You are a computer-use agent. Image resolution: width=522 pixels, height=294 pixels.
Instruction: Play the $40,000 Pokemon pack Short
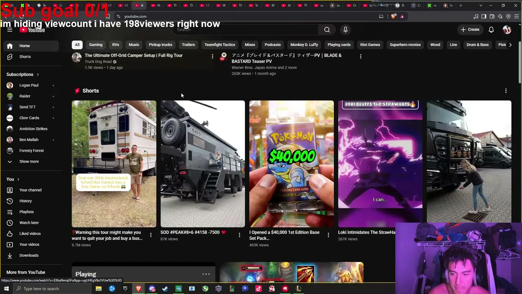pos(292,164)
